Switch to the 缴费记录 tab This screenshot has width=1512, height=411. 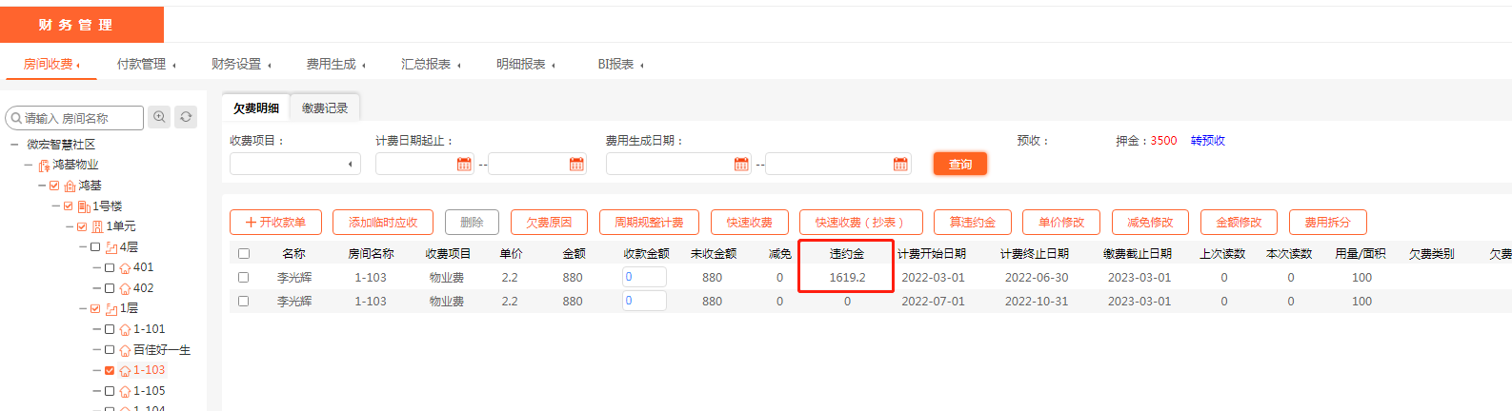(x=325, y=108)
